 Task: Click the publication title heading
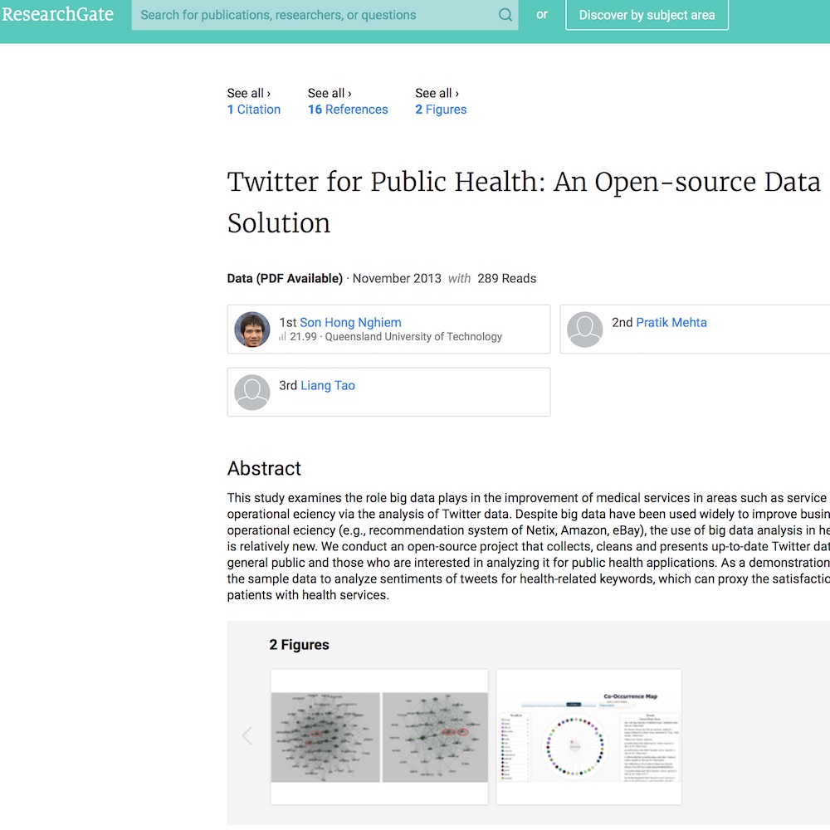[524, 203]
